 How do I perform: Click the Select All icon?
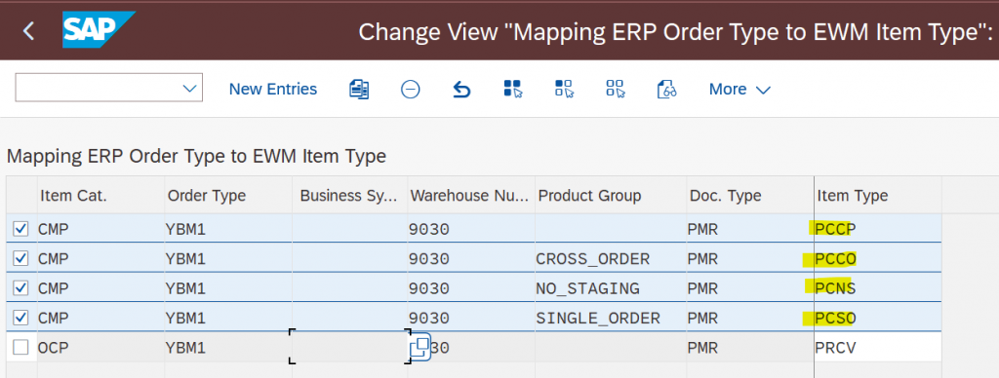coord(512,89)
